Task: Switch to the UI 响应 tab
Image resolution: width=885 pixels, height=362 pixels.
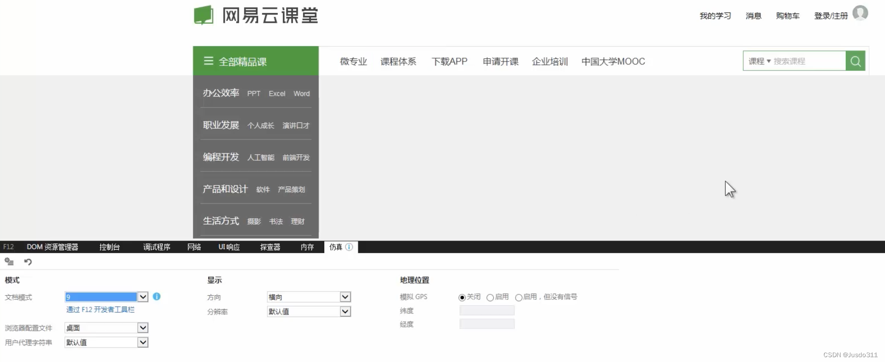Action: tap(229, 247)
